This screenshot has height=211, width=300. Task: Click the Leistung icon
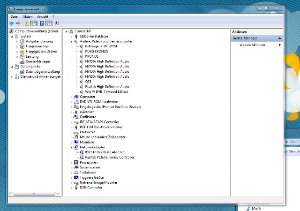(22, 56)
